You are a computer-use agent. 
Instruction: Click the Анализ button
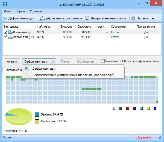(x=12, y=61)
